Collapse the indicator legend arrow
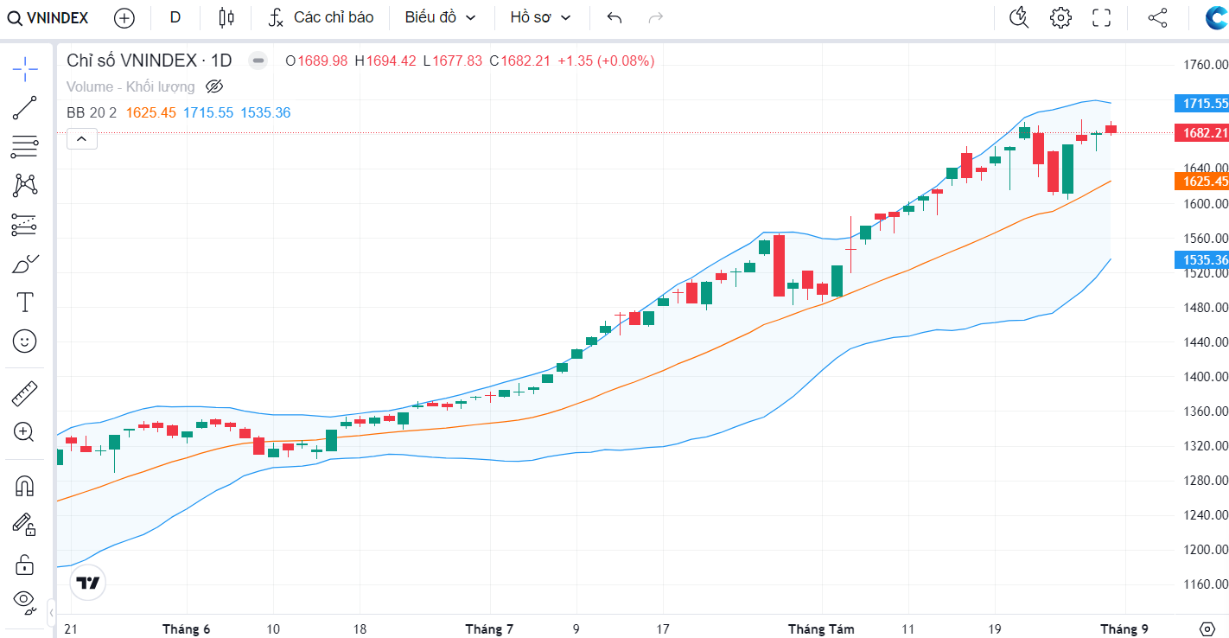Viewport: 1229px width, 638px height. (x=82, y=138)
